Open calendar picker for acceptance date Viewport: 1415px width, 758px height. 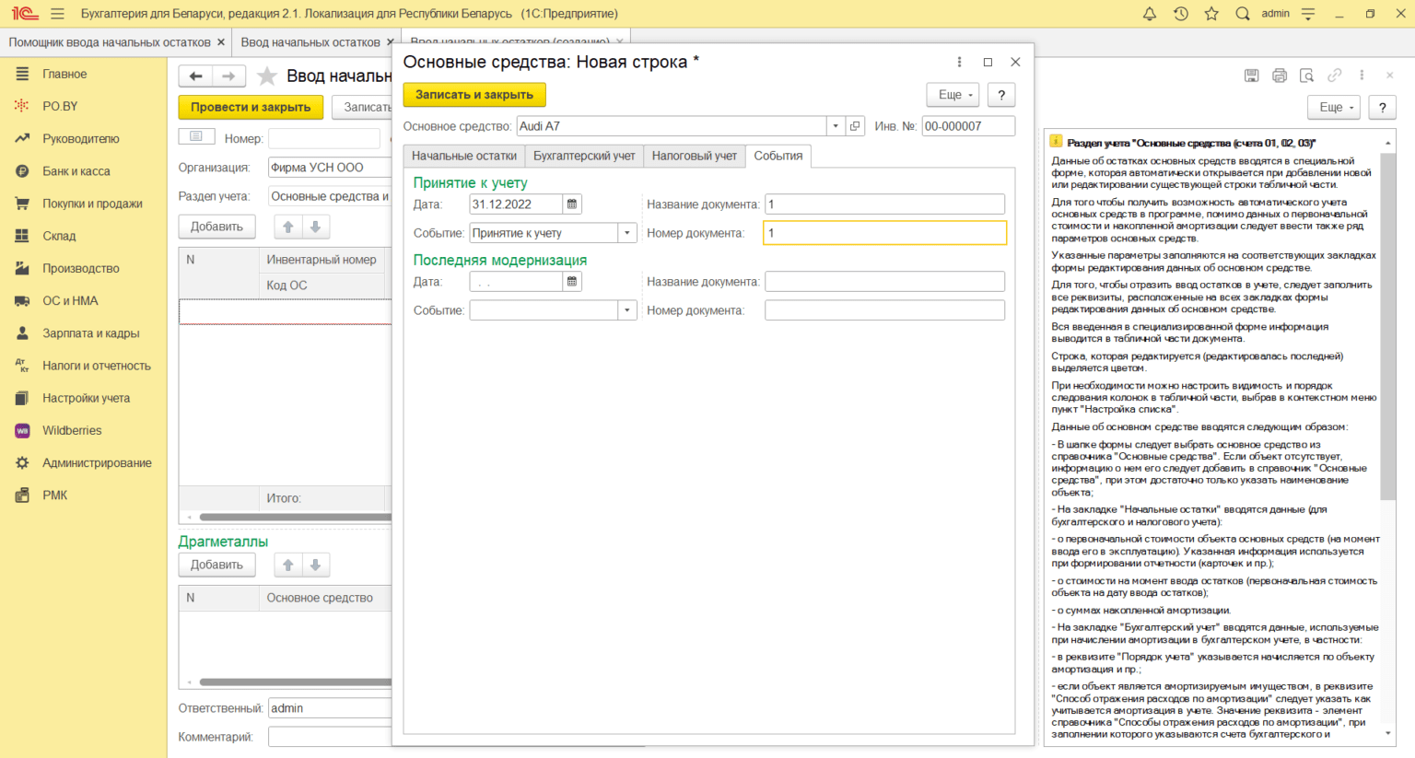pos(572,204)
